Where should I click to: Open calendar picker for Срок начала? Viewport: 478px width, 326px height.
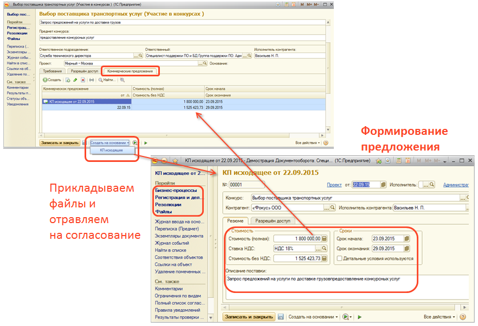click(407, 239)
